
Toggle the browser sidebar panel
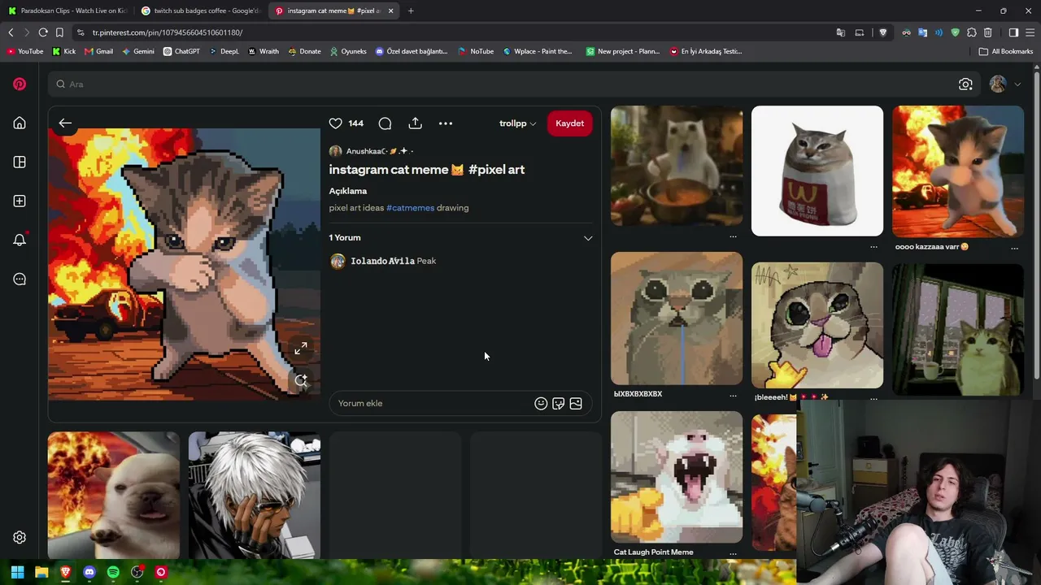1013,32
